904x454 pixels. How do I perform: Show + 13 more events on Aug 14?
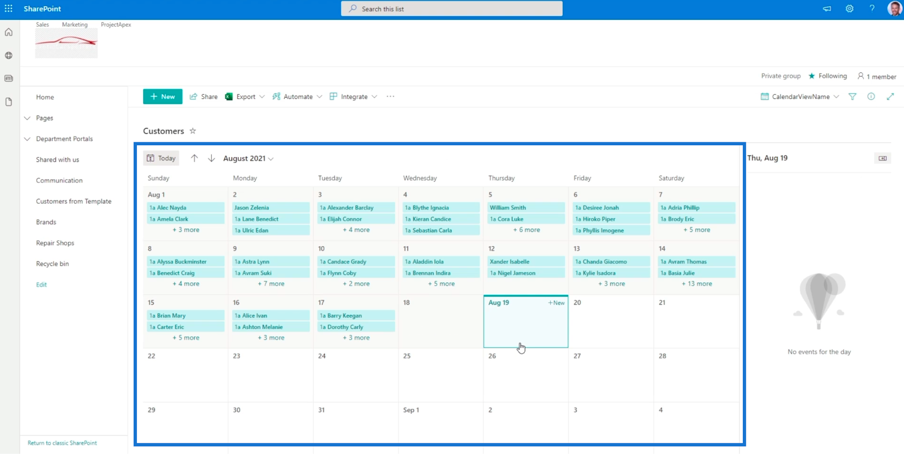(697, 284)
